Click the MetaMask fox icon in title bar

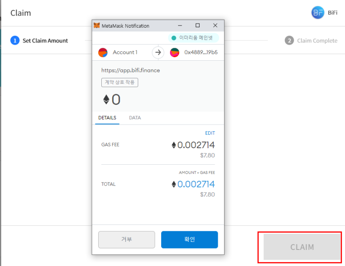pyautogui.click(x=96, y=25)
